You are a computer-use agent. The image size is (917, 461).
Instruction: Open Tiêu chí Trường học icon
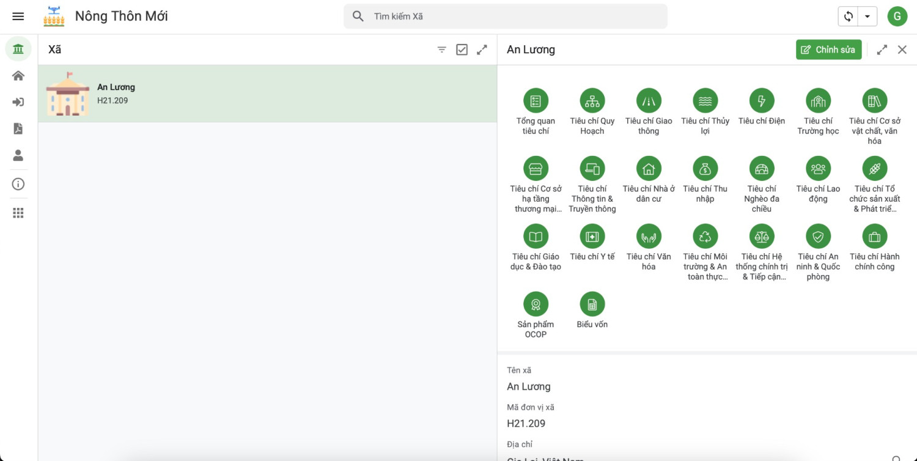pyautogui.click(x=818, y=101)
